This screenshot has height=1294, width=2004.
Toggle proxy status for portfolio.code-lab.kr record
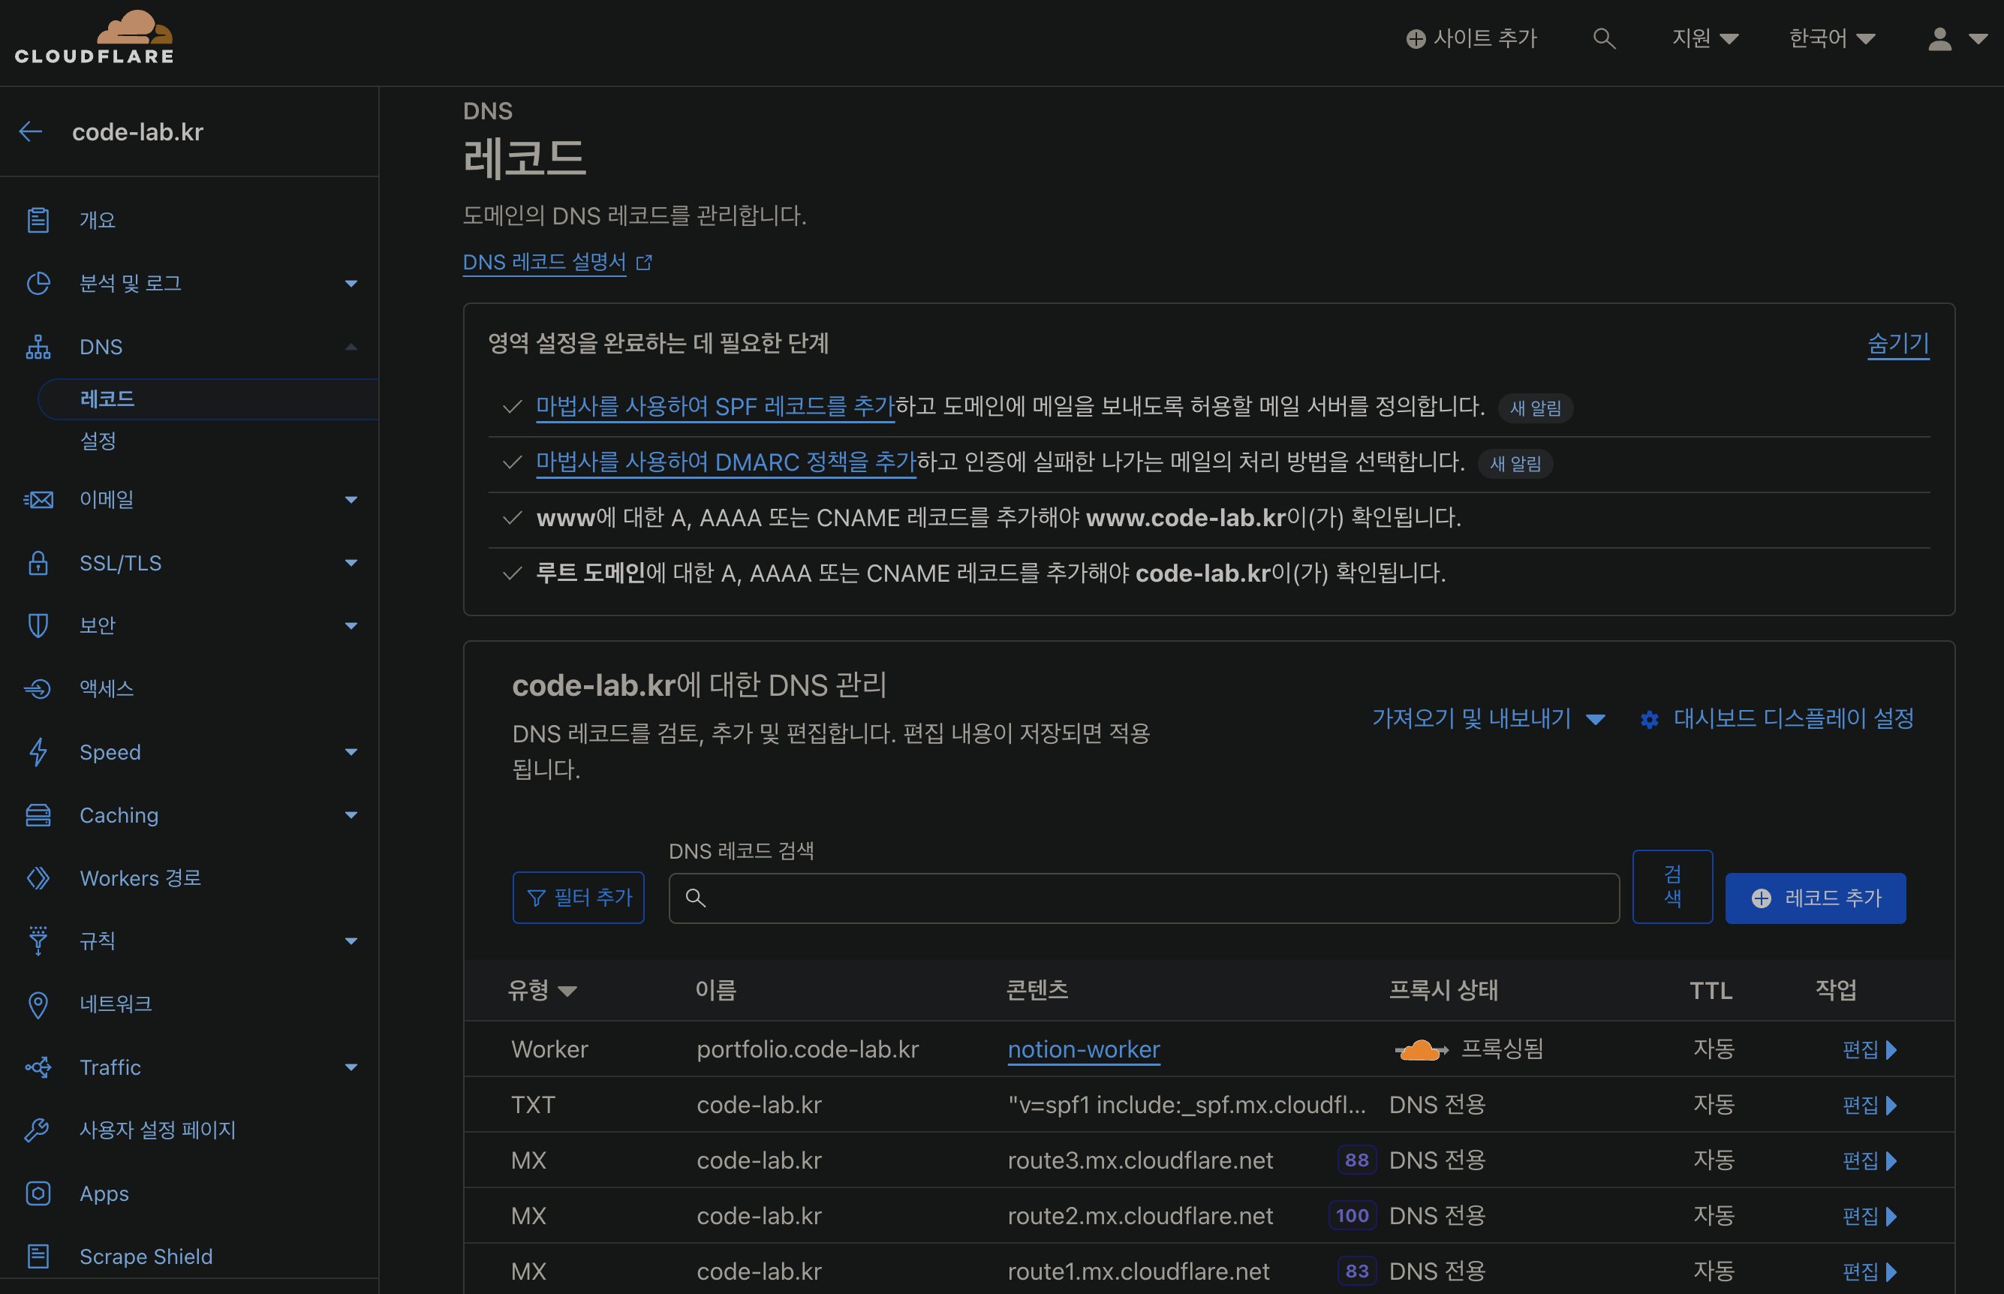click(1420, 1049)
